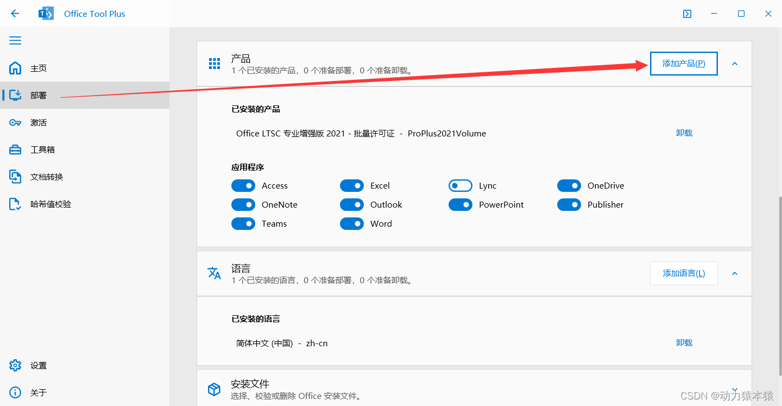Click the 产品 section heading

click(x=241, y=58)
